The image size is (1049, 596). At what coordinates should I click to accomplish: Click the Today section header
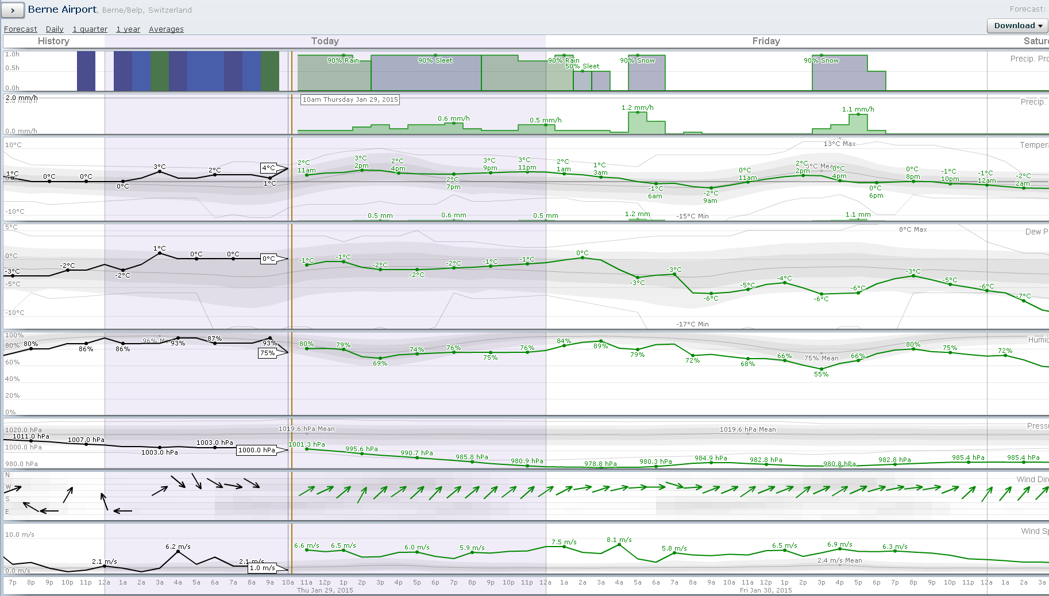325,41
